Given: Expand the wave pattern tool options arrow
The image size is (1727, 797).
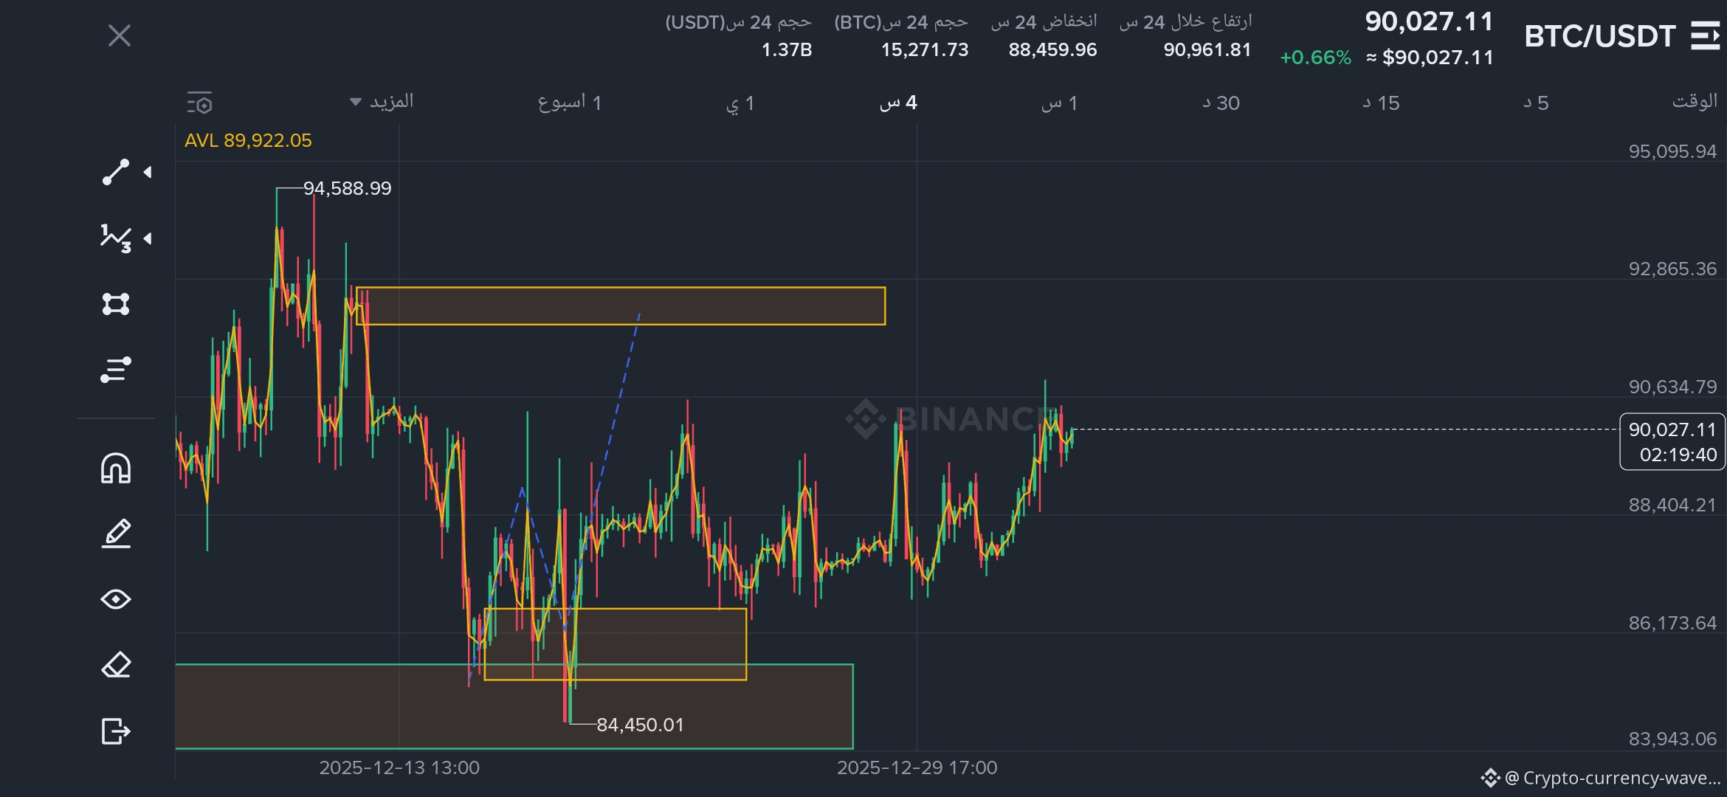Looking at the screenshot, I should click(x=148, y=238).
